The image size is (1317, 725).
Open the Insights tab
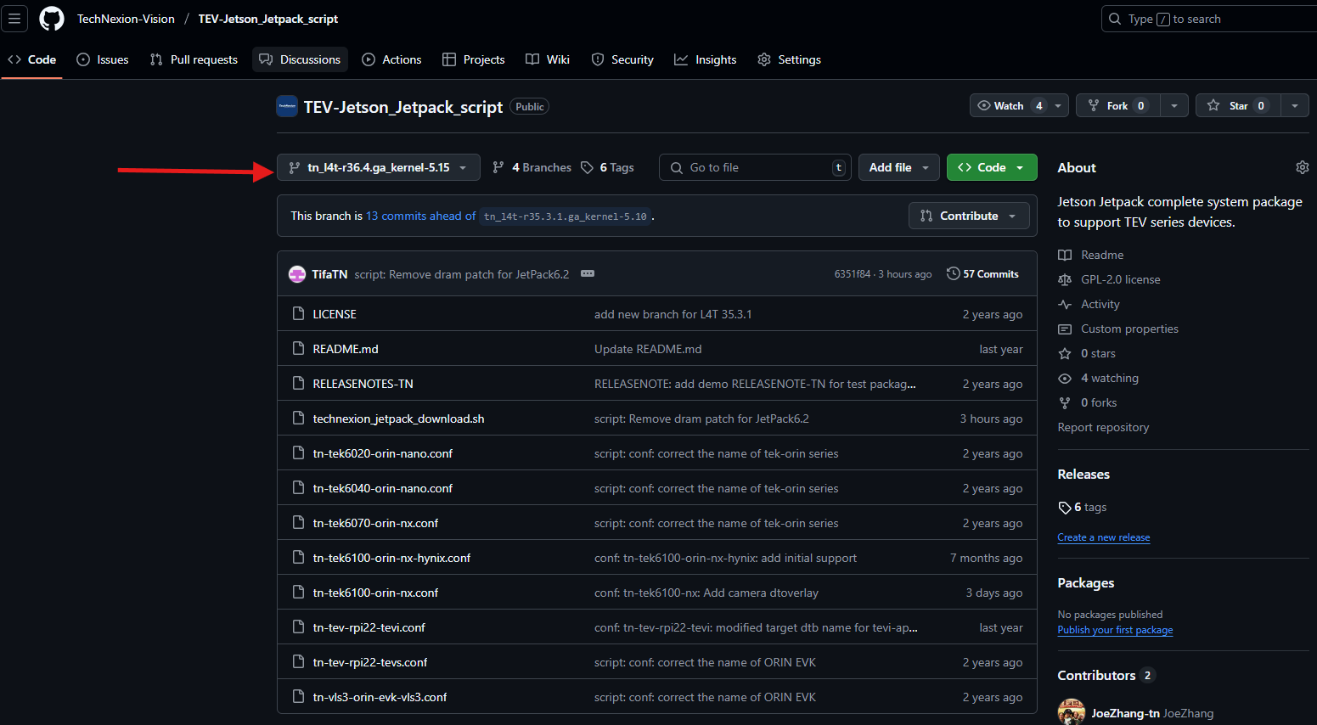click(x=706, y=59)
